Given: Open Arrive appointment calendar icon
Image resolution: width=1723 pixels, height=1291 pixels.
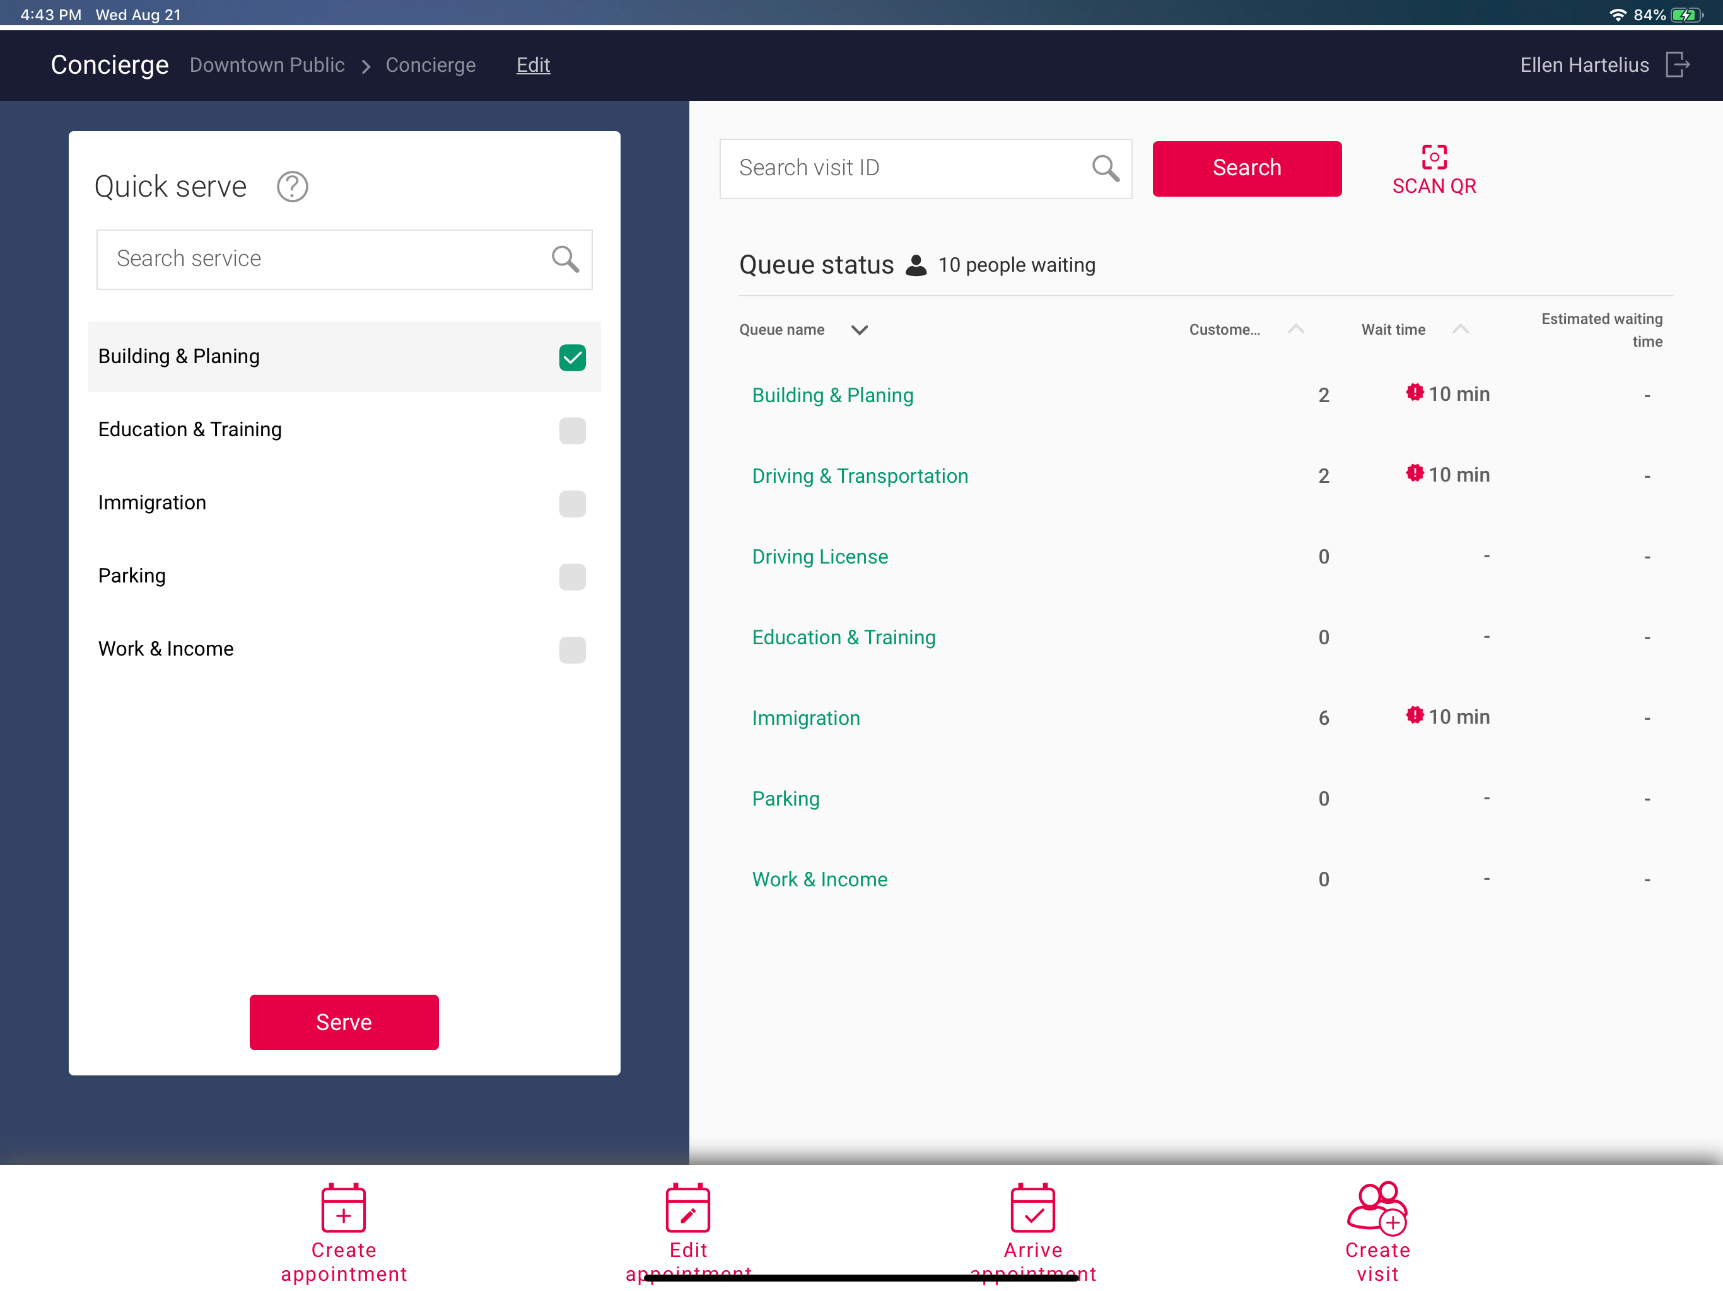Looking at the screenshot, I should click(1033, 1208).
